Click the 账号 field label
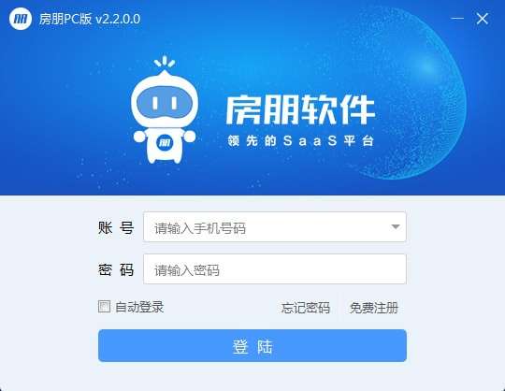Screen dimensions: 505x391 pos(116,227)
